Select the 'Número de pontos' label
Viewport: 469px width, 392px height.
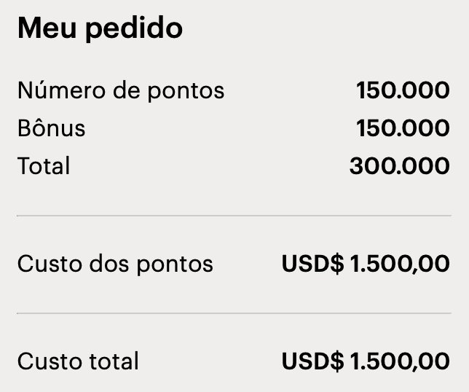121,90
